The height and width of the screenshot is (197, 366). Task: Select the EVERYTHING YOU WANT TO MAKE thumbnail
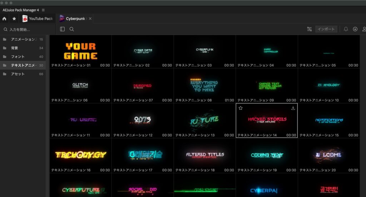coord(205,86)
